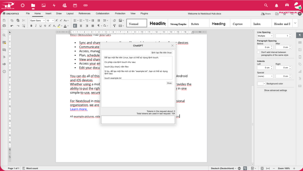Center align the paragraph
The height and width of the screenshot is (171, 303).
point(81,26)
